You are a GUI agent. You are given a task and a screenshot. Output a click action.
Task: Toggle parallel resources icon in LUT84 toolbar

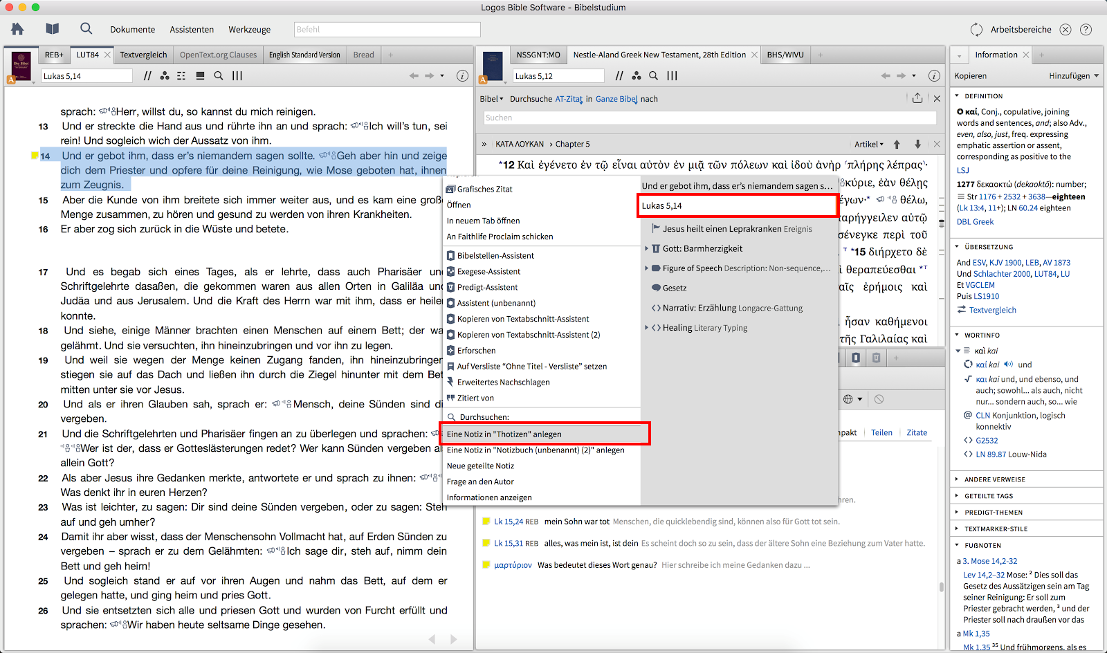147,75
